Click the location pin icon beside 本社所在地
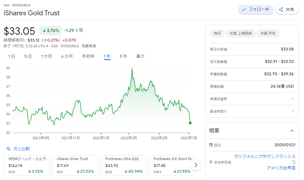Image resolution: width=304 pixels, height=180 pixels. point(211,162)
